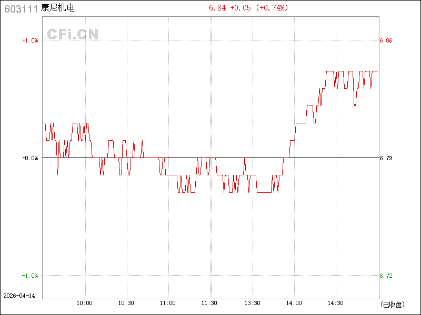421x315 pixels.
Task: Click the 6.79 right axis price
Action: (x=386, y=158)
